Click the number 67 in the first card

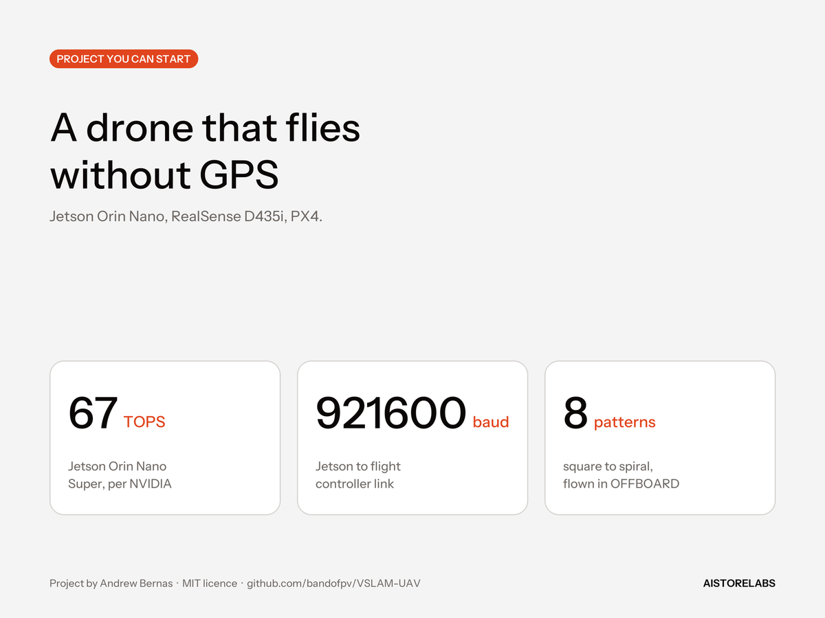point(93,413)
